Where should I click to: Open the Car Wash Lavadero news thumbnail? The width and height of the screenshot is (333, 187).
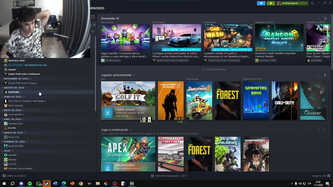tap(228, 38)
